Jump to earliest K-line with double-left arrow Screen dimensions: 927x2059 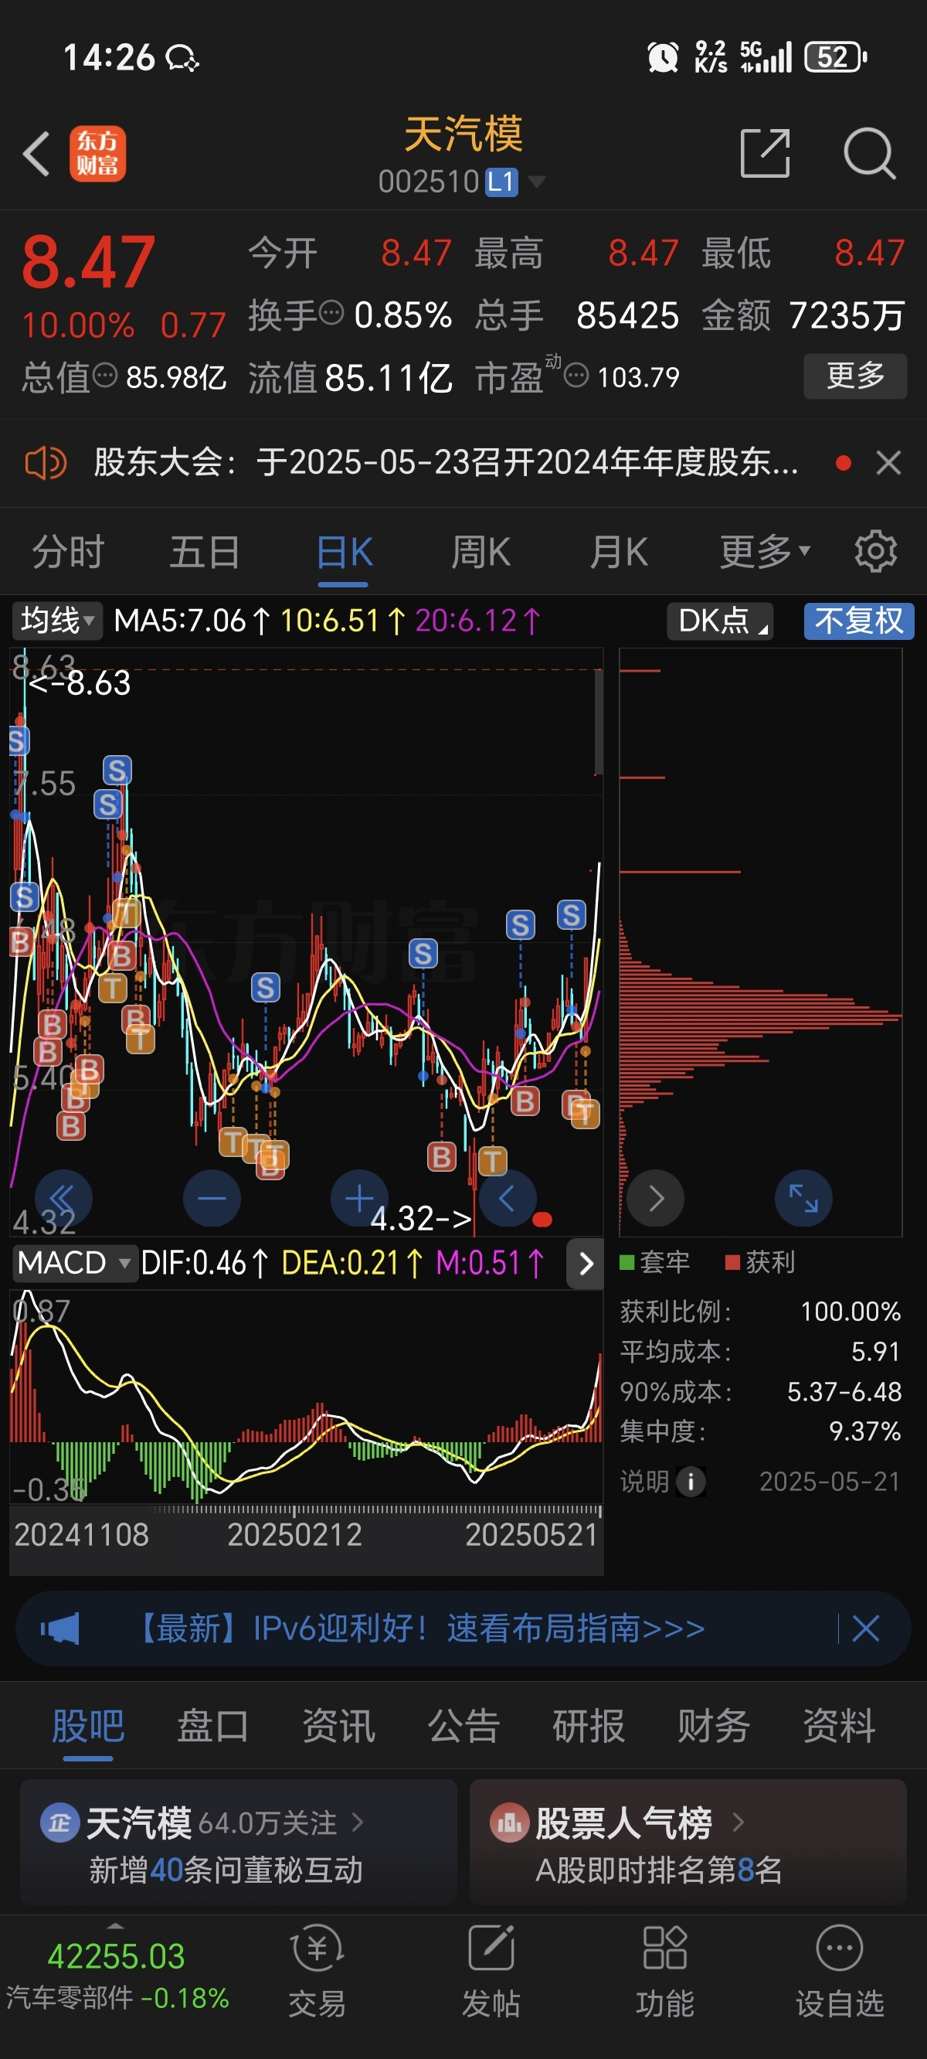click(x=63, y=1198)
